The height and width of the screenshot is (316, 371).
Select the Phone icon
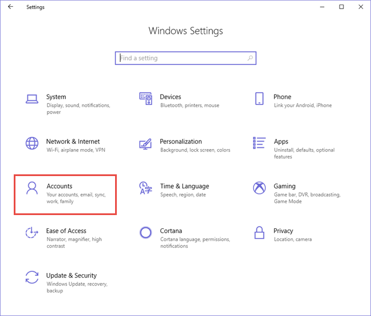tap(259, 99)
